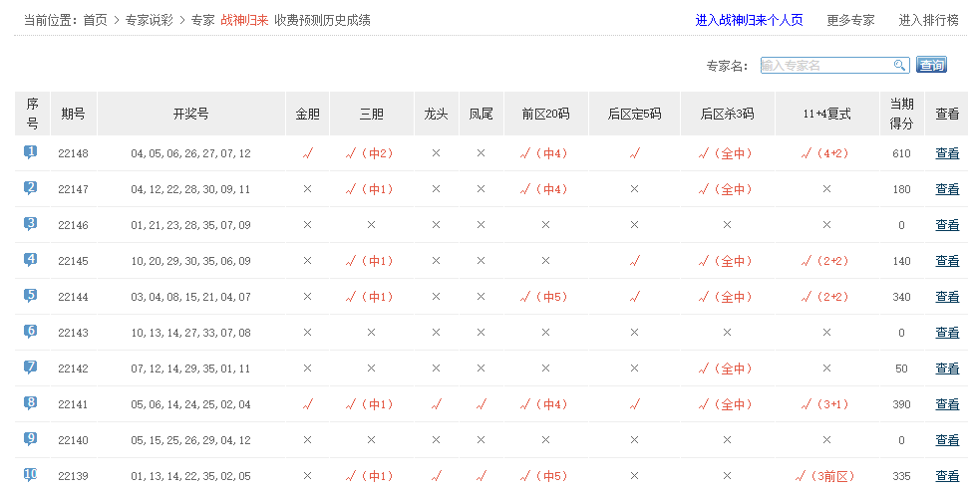Click the rank badge icon numbered 1
Viewport: 968px width, 492px height.
31,152
